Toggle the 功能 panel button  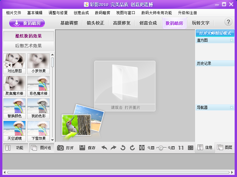click(x=15, y=148)
